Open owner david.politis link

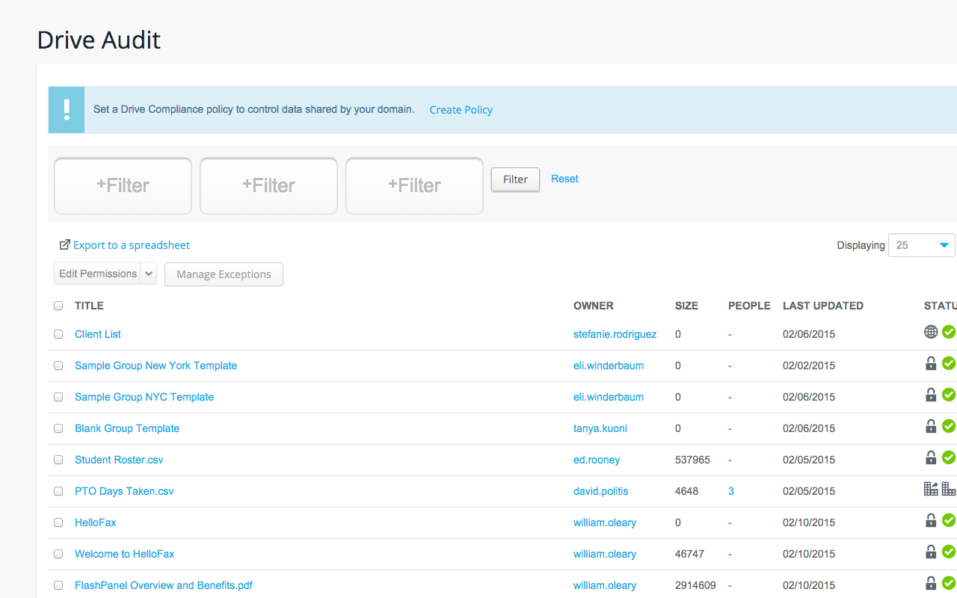point(601,491)
